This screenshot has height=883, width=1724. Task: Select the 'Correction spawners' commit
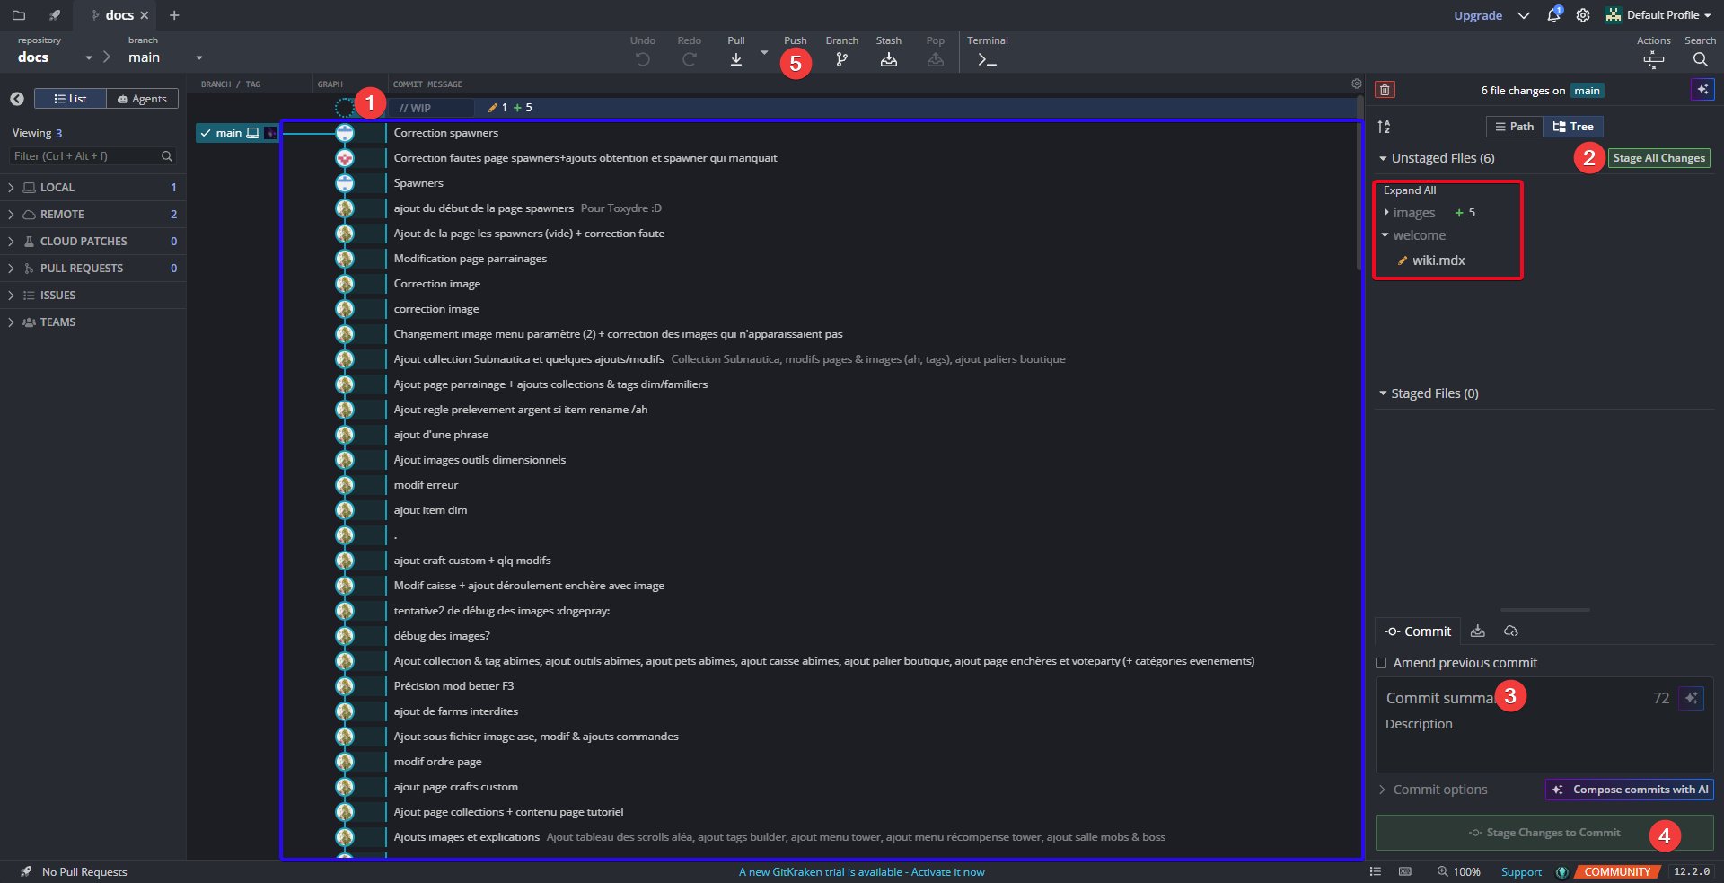pyautogui.click(x=445, y=133)
